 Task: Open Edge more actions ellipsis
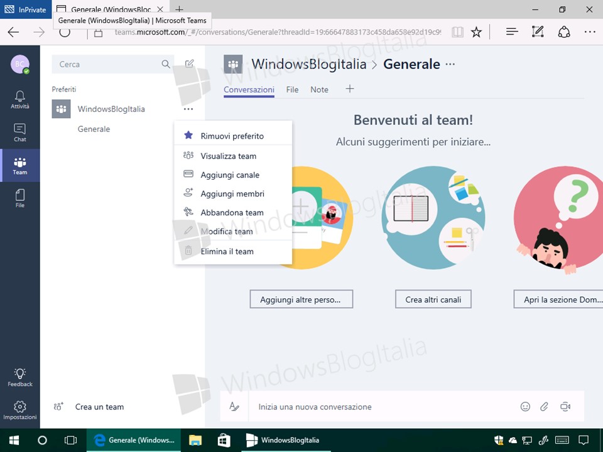pos(590,32)
